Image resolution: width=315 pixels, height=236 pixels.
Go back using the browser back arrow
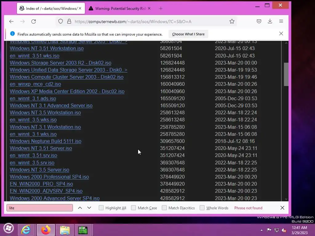click(x=11, y=22)
